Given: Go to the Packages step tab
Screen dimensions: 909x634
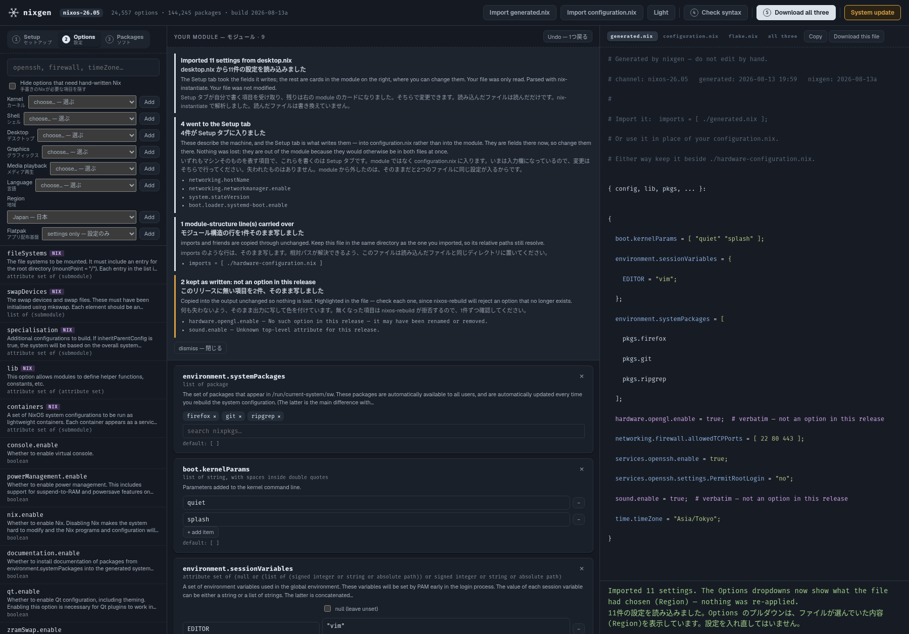Looking at the screenshot, I should (x=125, y=39).
